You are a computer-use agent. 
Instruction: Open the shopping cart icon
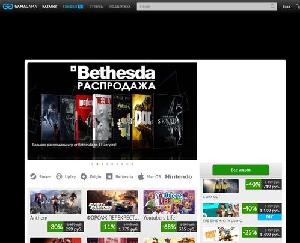(298, 7)
